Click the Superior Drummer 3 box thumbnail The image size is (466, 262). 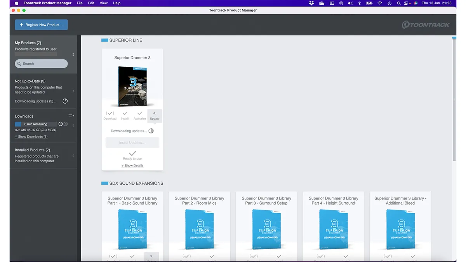132,86
